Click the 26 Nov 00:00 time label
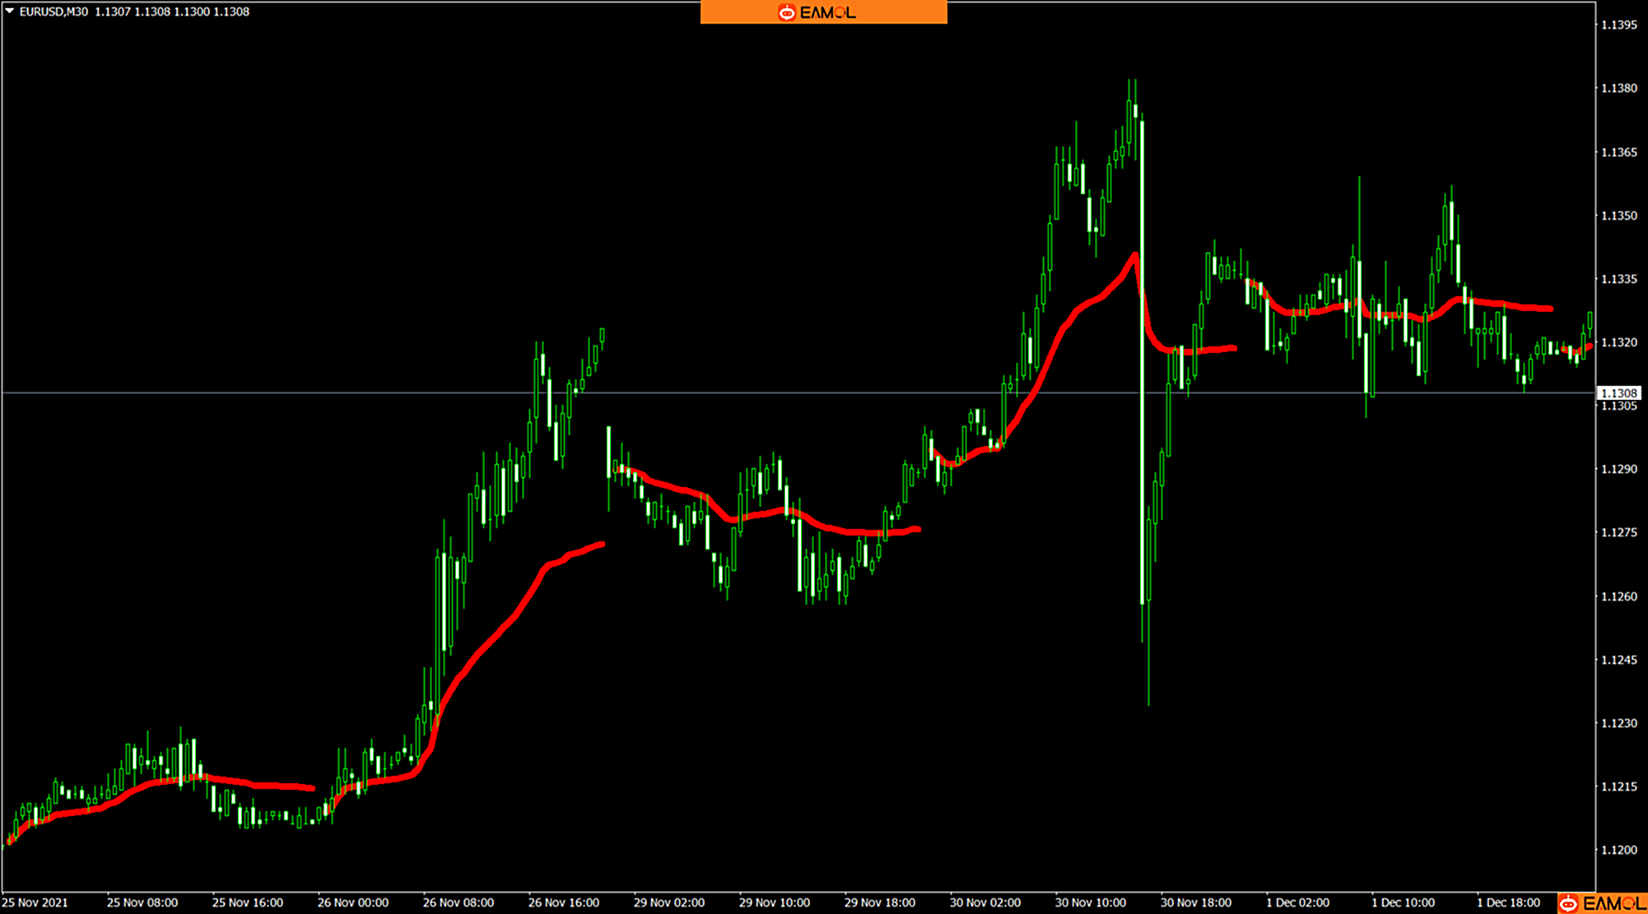Viewport: 1648px width, 914px height. tap(353, 902)
